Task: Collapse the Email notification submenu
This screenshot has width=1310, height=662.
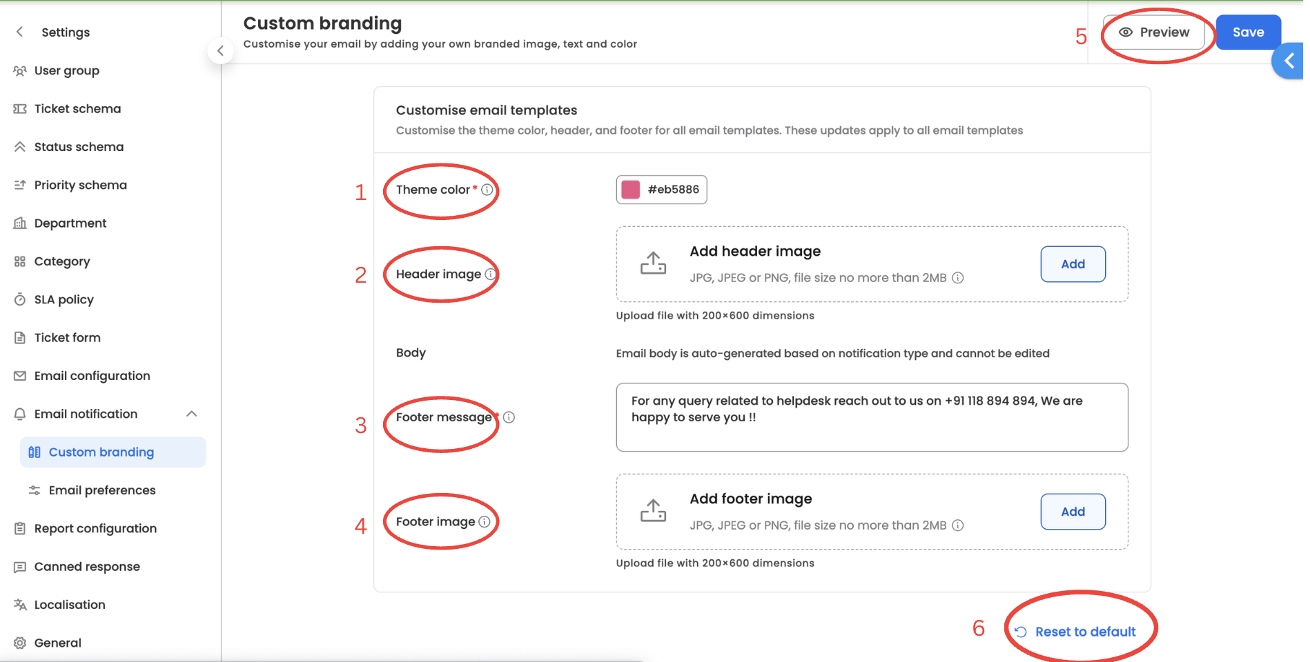Action: pyautogui.click(x=192, y=414)
